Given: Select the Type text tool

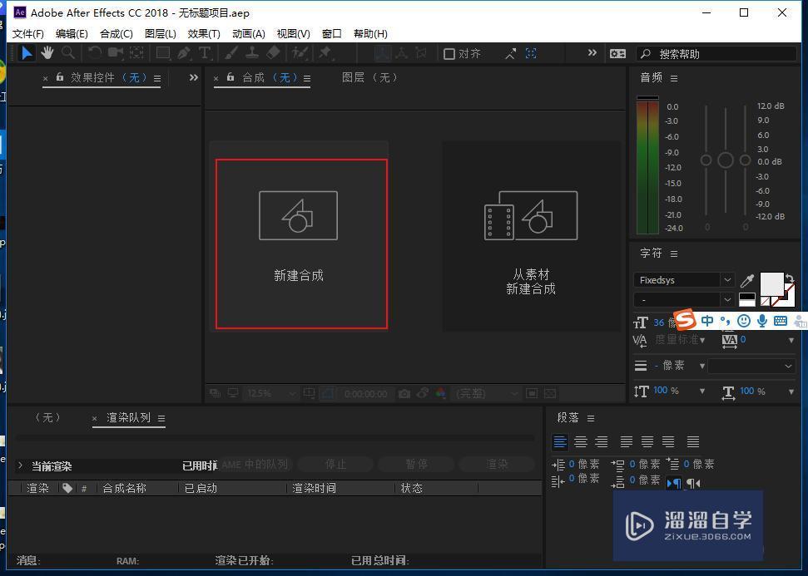Looking at the screenshot, I should 205,52.
